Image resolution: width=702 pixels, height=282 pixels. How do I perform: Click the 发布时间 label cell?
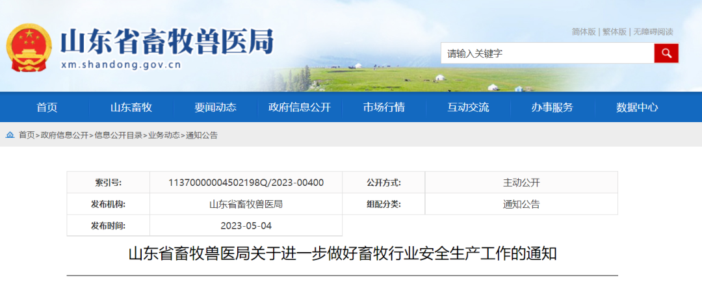pos(109,225)
